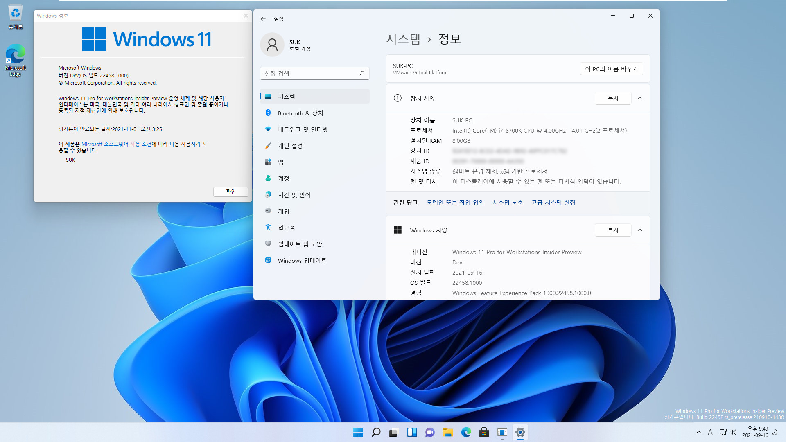Screen dimensions: 786x442
Task: Open Recycle Bin desktop icon
Action: tap(16, 17)
